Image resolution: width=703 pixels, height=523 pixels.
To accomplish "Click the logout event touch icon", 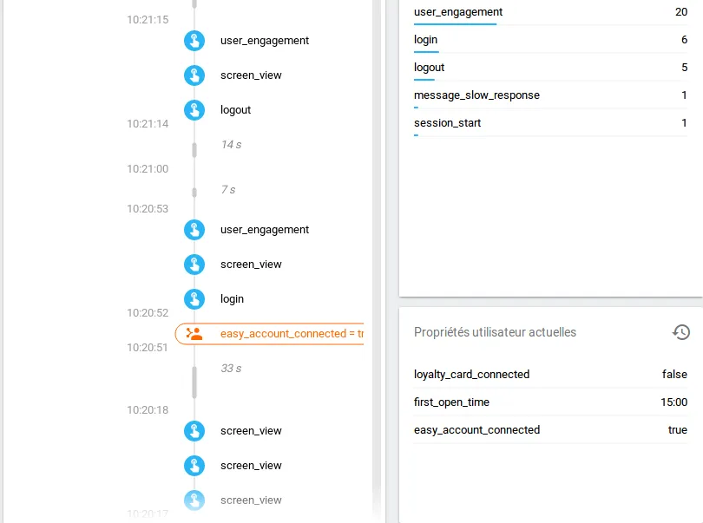I will point(194,110).
